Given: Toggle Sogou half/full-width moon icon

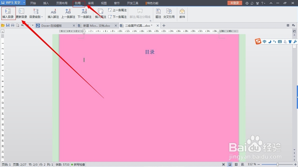Looking at the screenshot, I should click(269, 42).
